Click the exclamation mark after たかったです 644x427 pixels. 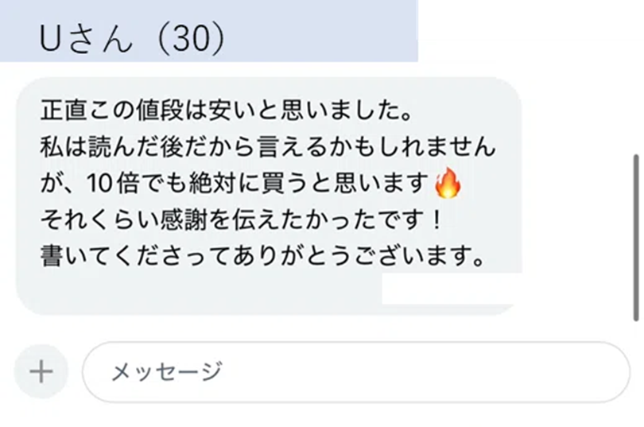tap(436, 219)
